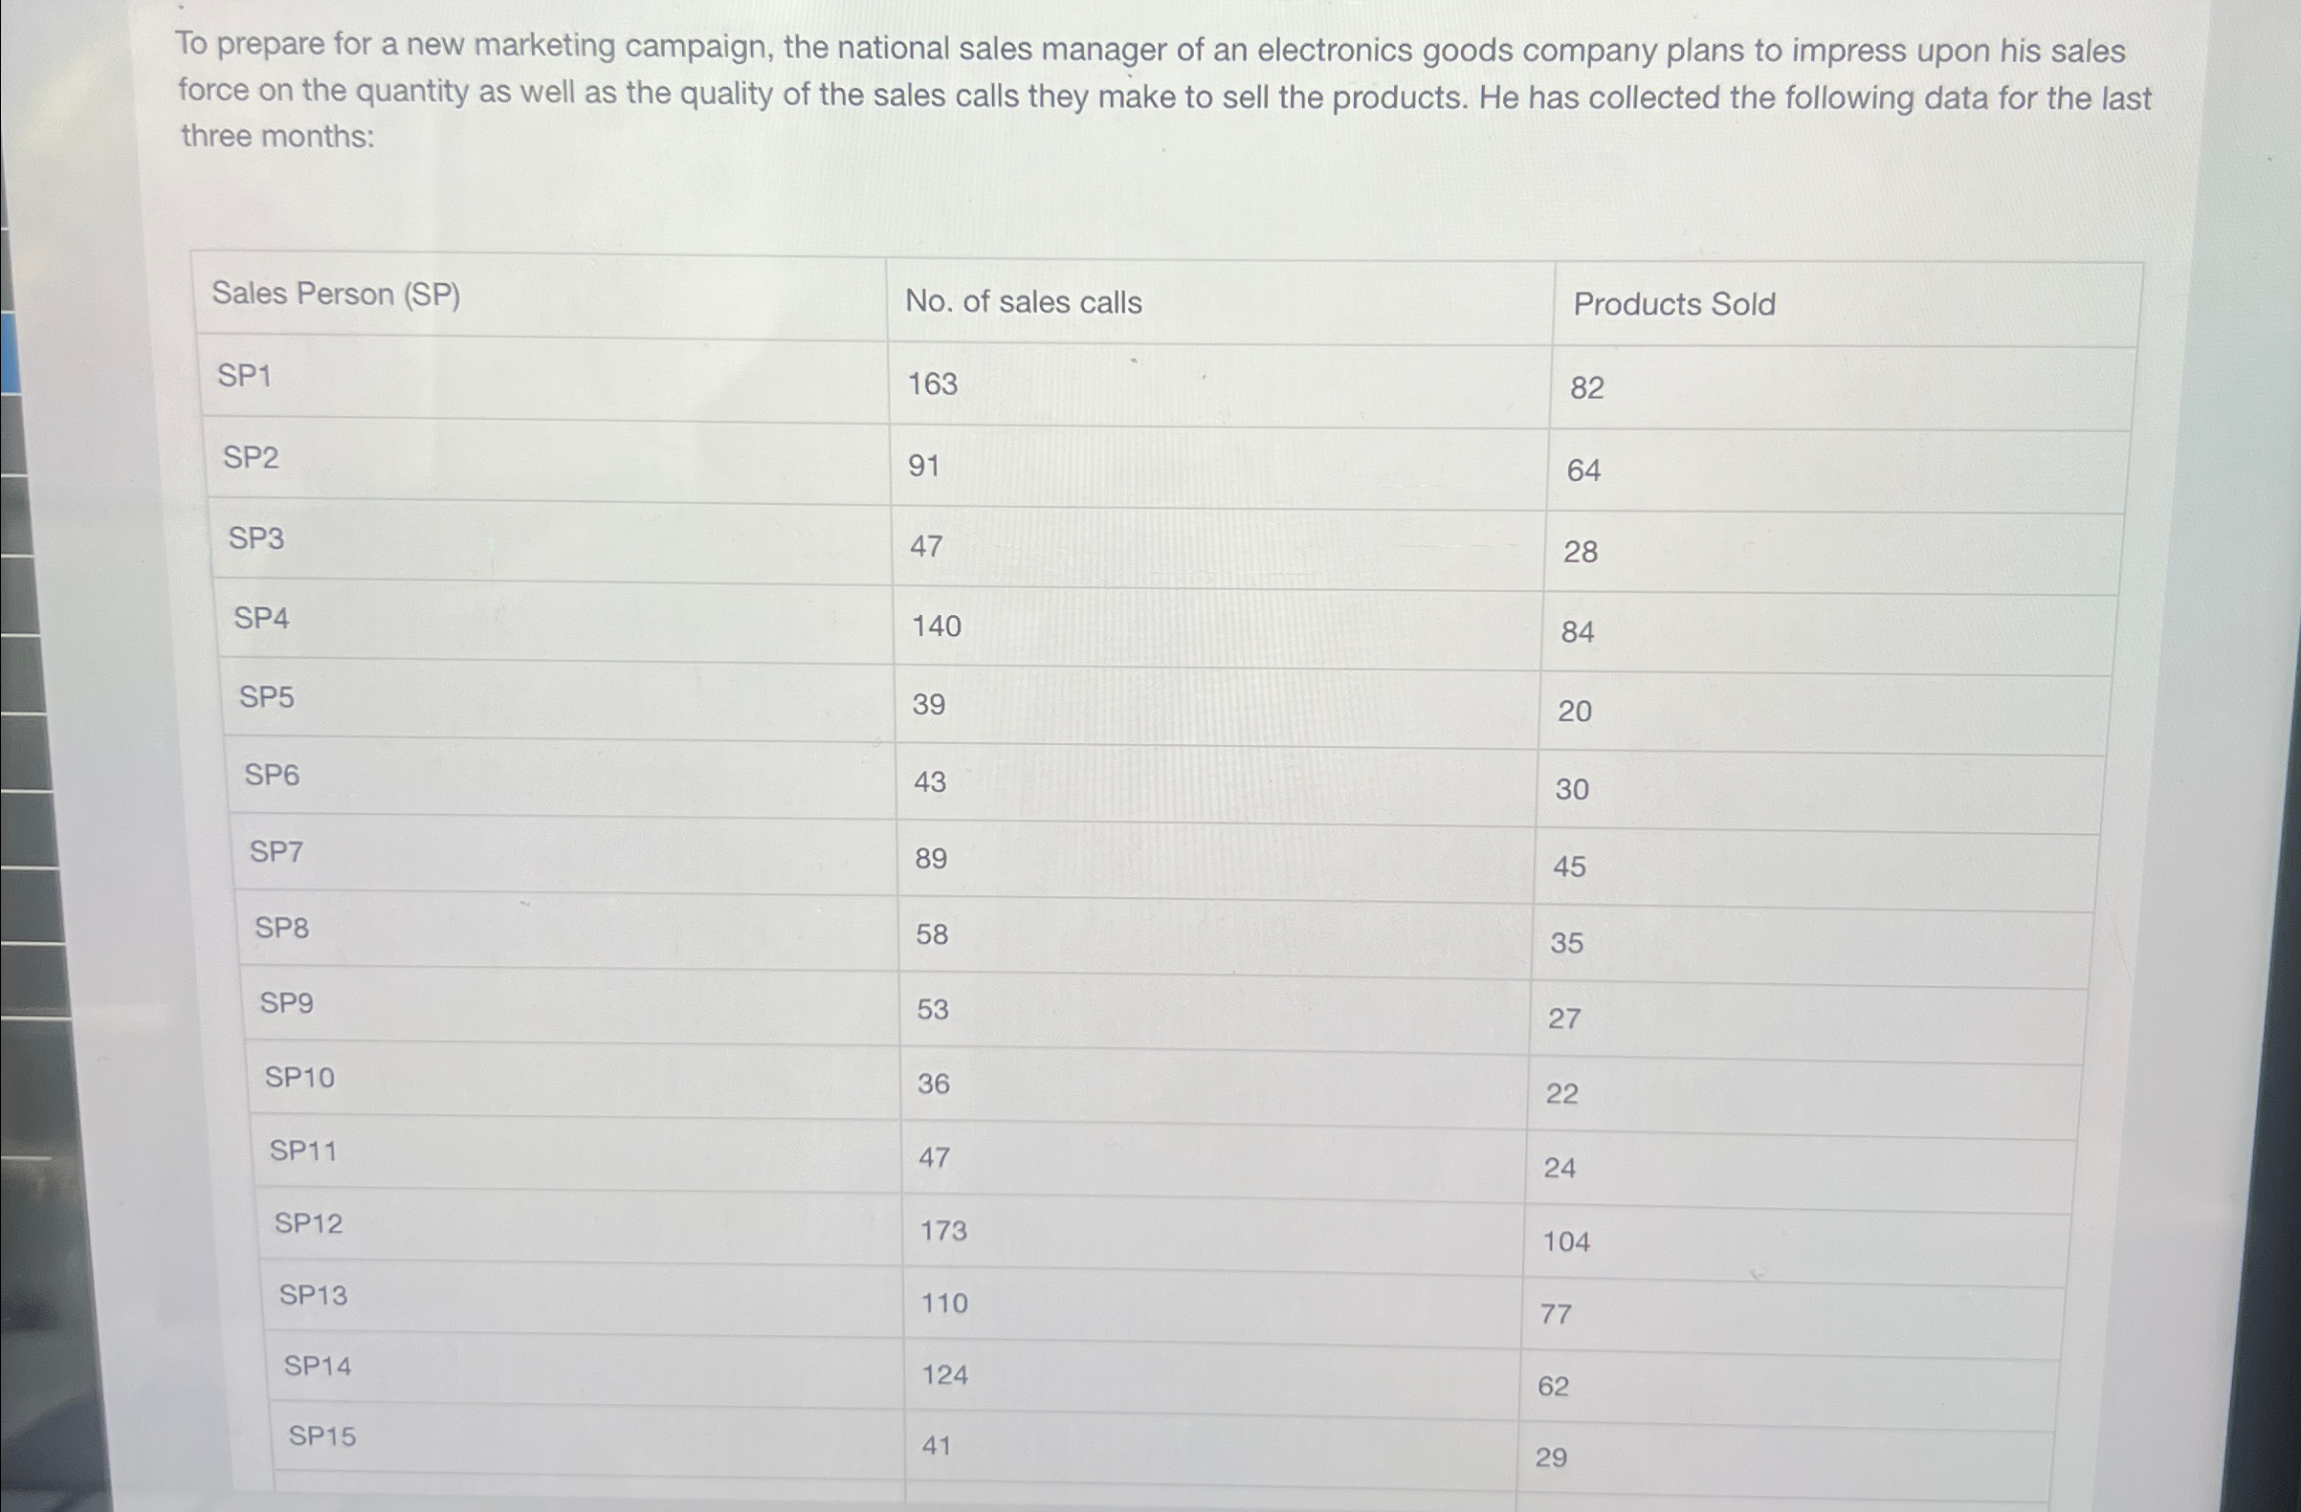
Task: Select the 140 sales calls value for SP4
Action: point(936,626)
